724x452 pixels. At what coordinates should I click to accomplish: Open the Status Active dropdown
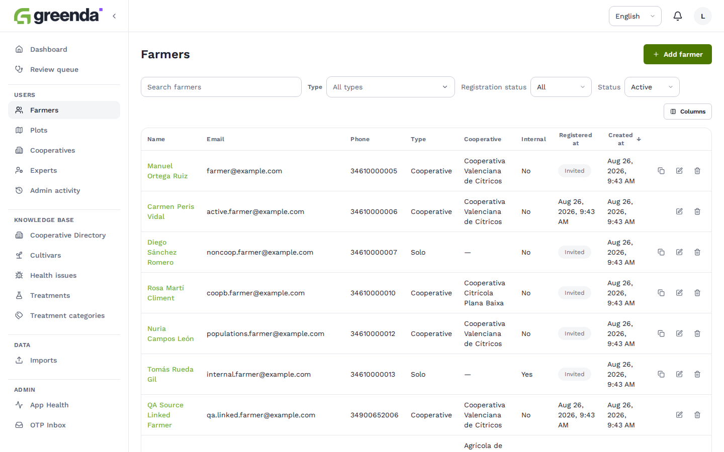(x=652, y=87)
